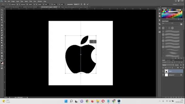Open the Normal blend mode dropdown
Screen dimensions: 185x104
pyautogui.click(x=168, y=65)
